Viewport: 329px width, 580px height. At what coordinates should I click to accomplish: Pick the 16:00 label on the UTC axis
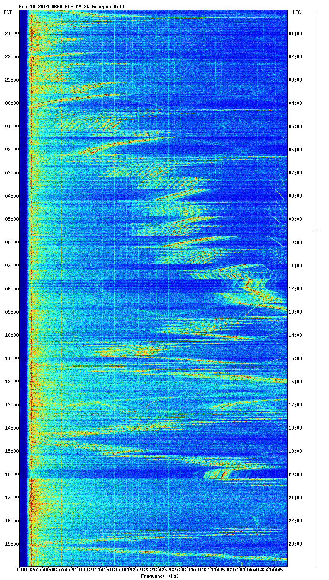295,382
